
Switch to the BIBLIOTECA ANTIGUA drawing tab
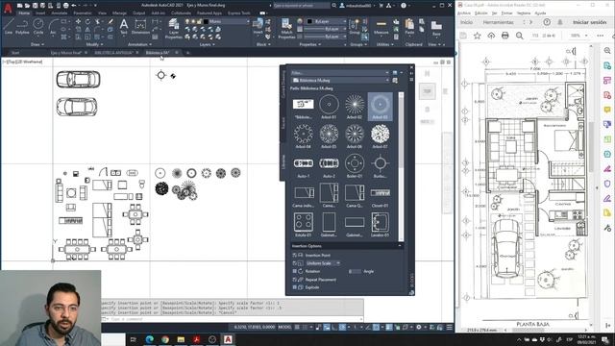click(114, 53)
